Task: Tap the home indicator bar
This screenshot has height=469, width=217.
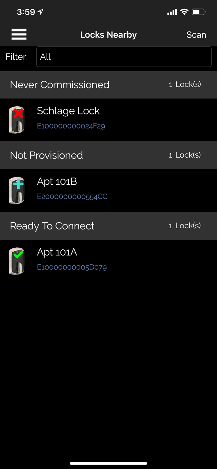Action: tap(108, 463)
